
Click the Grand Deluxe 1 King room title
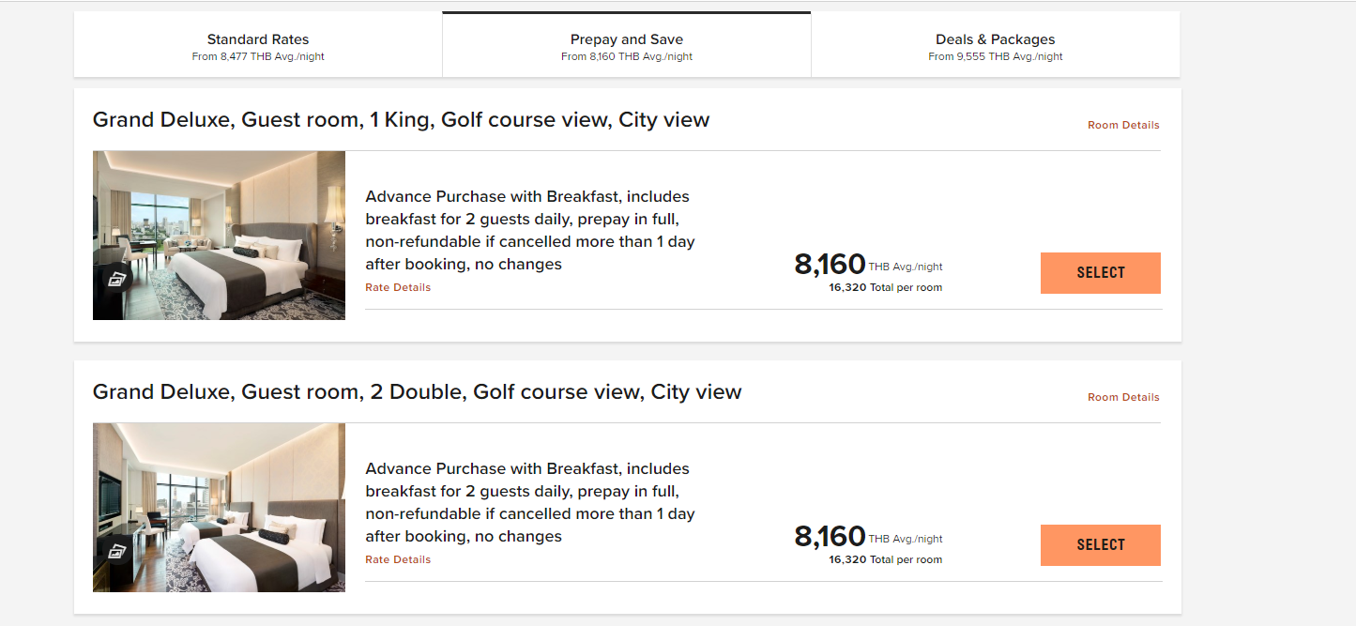click(x=401, y=119)
